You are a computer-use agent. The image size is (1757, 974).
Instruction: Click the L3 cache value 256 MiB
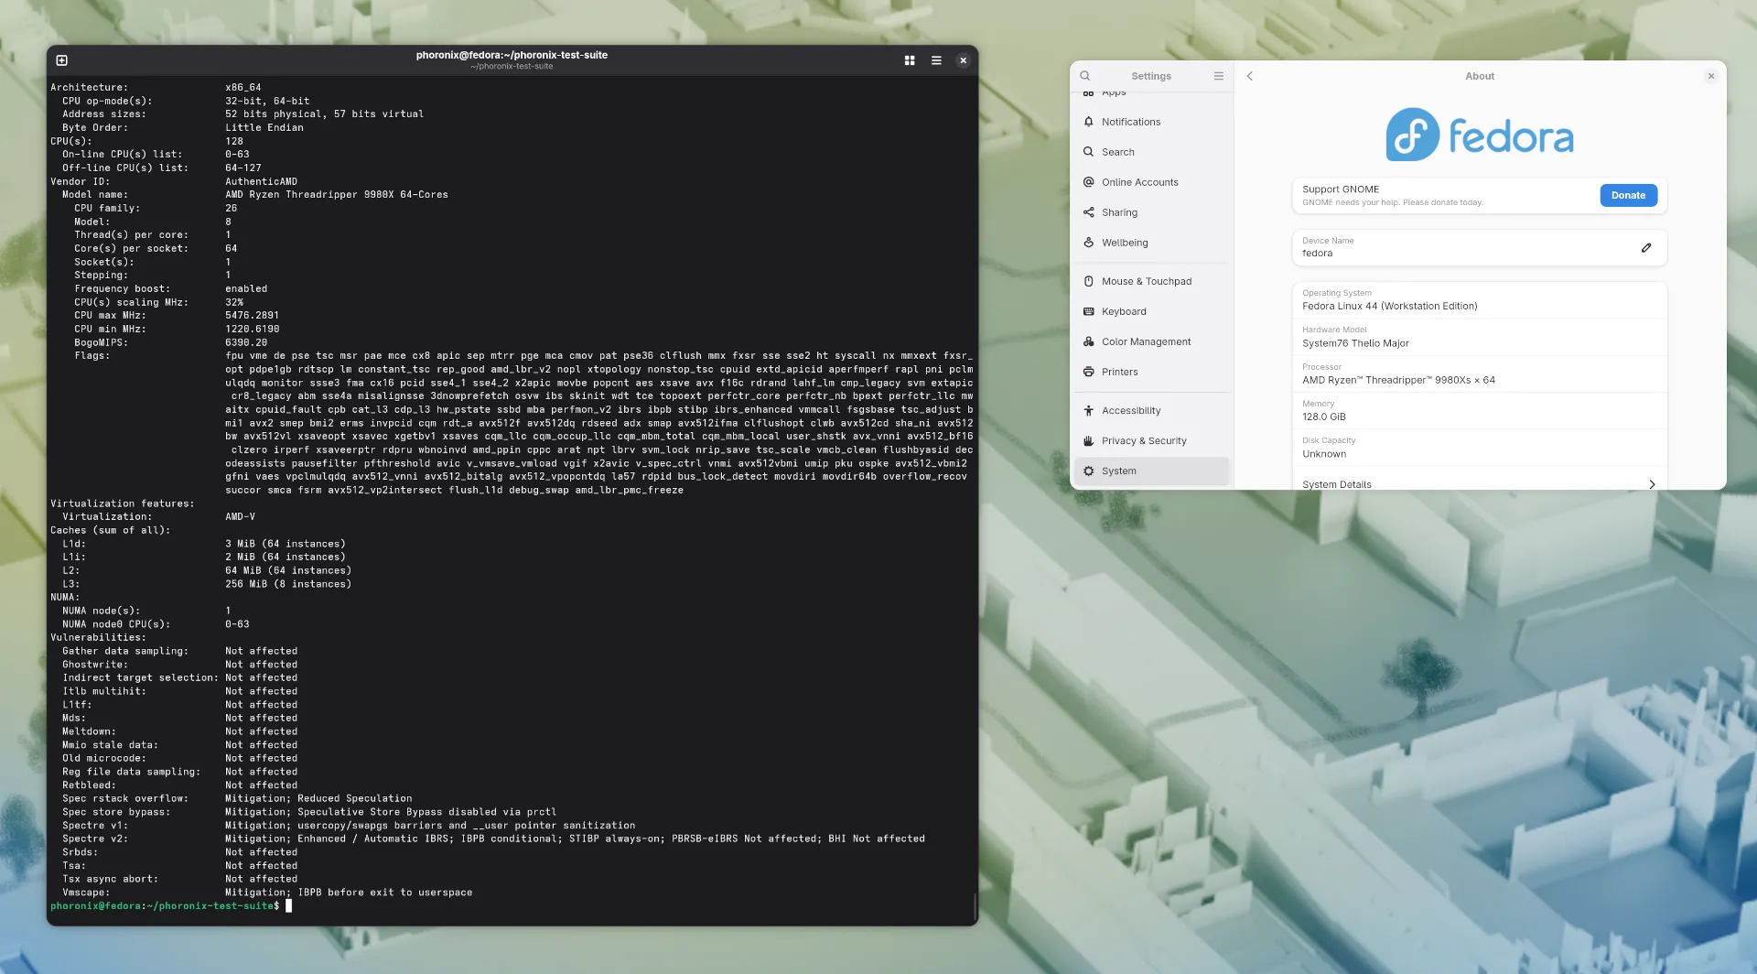tap(288, 584)
